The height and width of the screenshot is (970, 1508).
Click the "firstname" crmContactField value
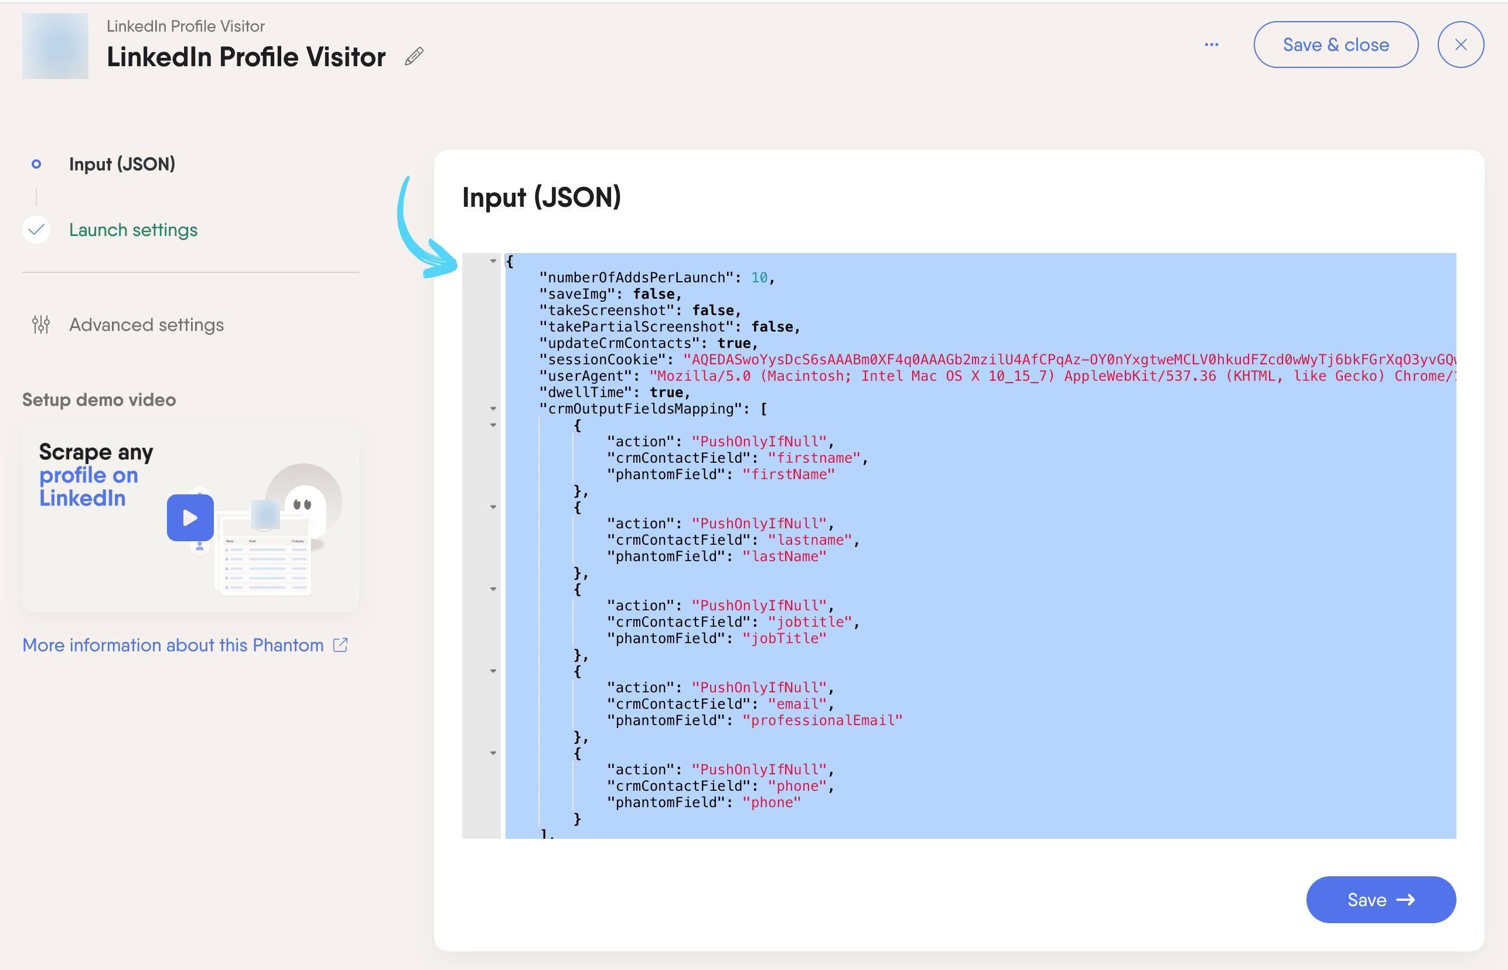[x=813, y=458]
